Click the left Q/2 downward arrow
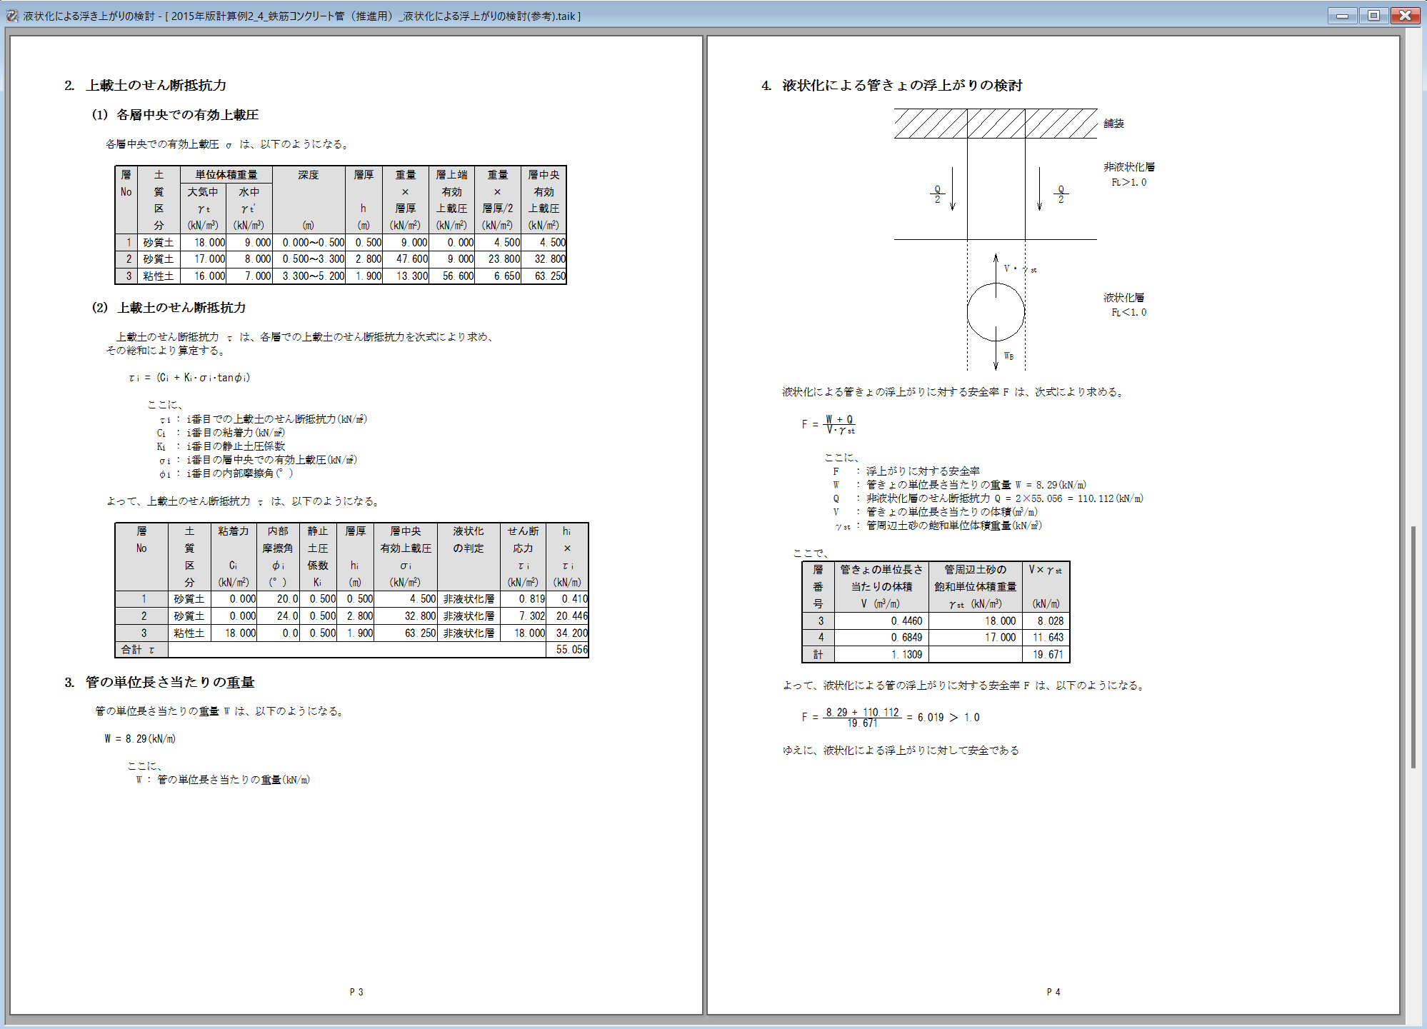This screenshot has width=1427, height=1029. [953, 189]
